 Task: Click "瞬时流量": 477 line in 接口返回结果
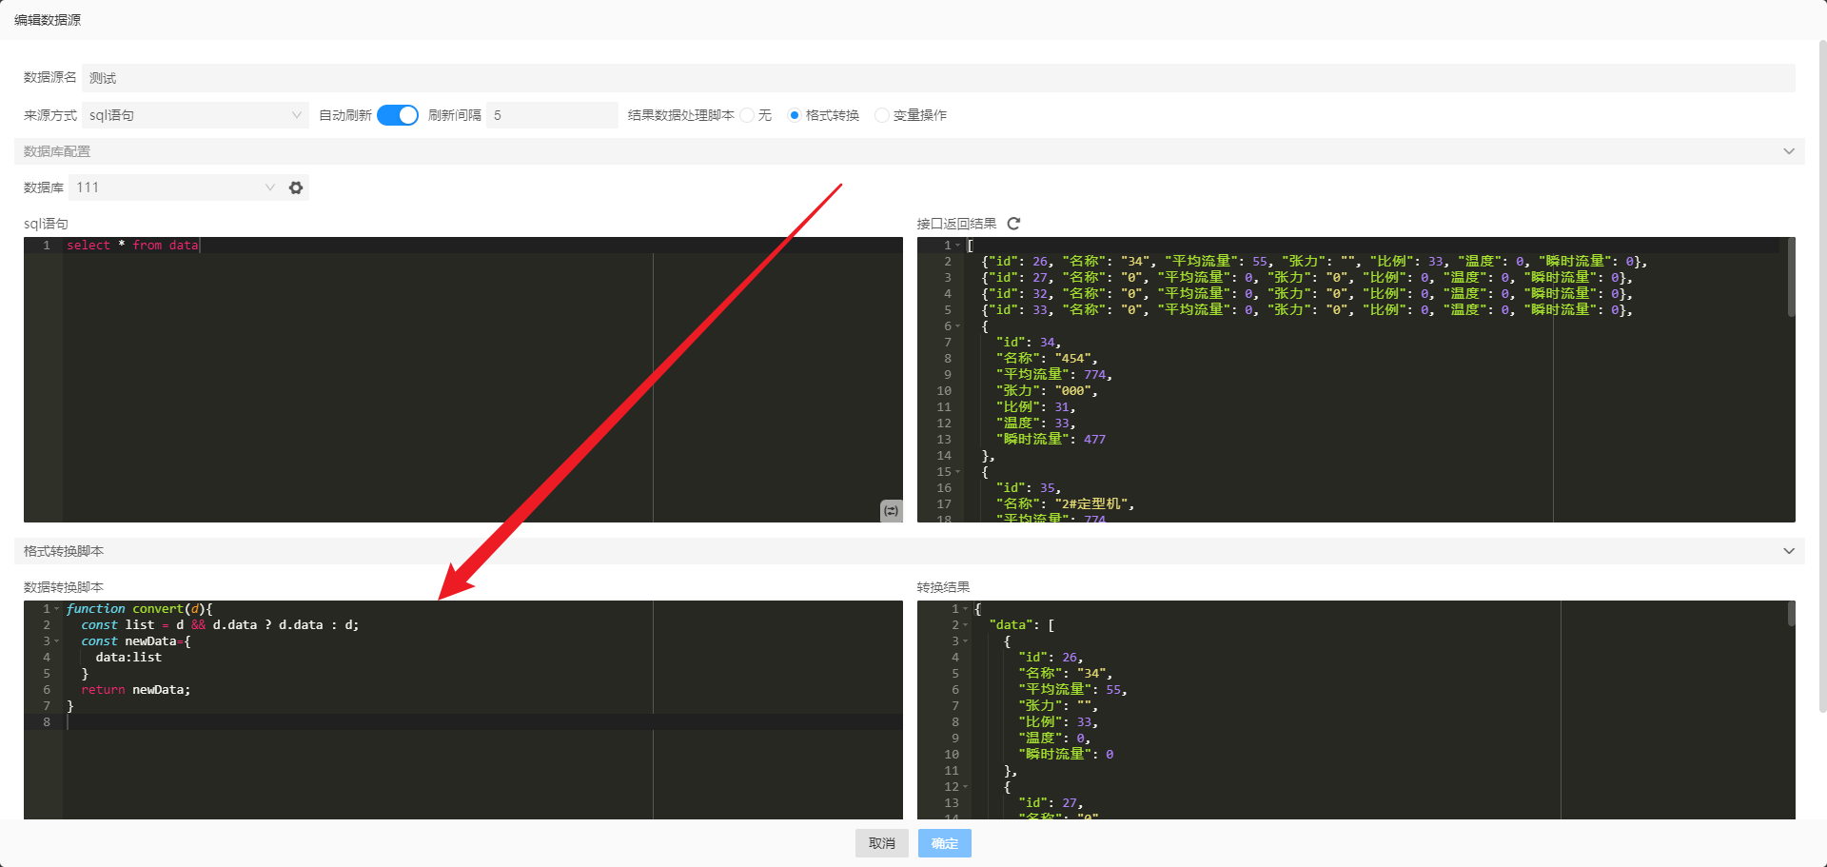[x=1051, y=440]
